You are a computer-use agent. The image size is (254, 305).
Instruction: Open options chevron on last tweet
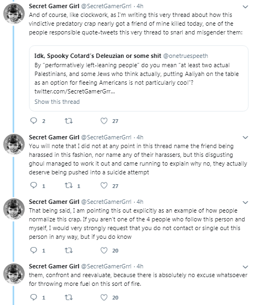(245, 267)
